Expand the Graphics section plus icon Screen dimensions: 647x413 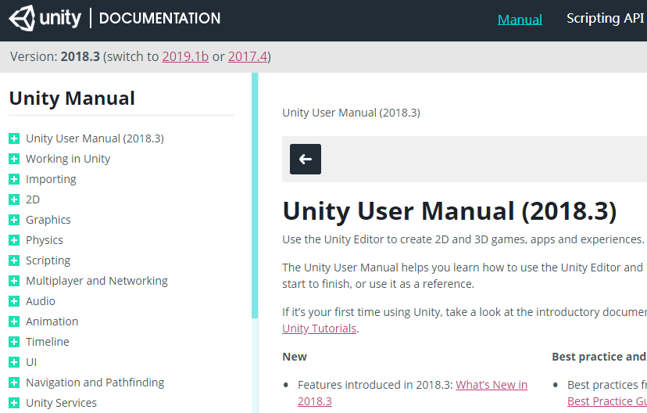tap(14, 220)
